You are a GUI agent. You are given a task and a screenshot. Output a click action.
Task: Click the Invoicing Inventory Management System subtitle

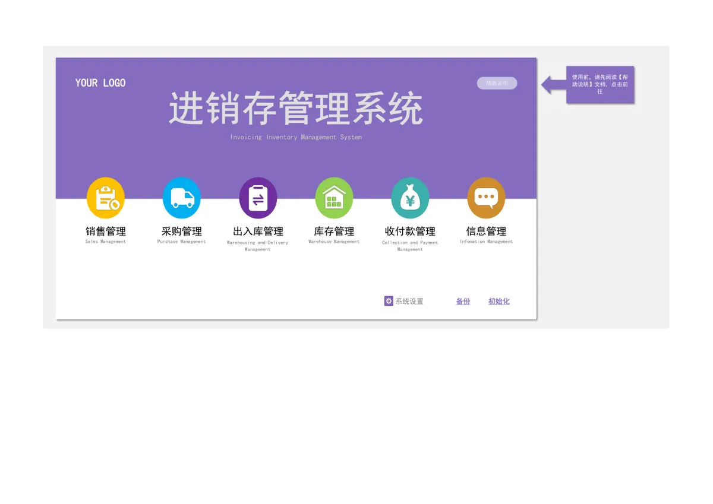(x=296, y=137)
